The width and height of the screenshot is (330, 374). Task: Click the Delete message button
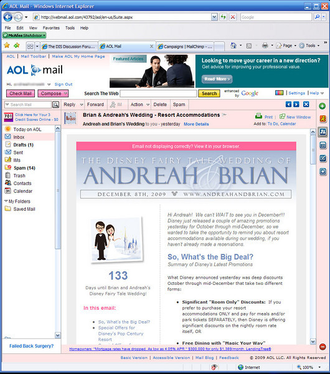coord(160,105)
